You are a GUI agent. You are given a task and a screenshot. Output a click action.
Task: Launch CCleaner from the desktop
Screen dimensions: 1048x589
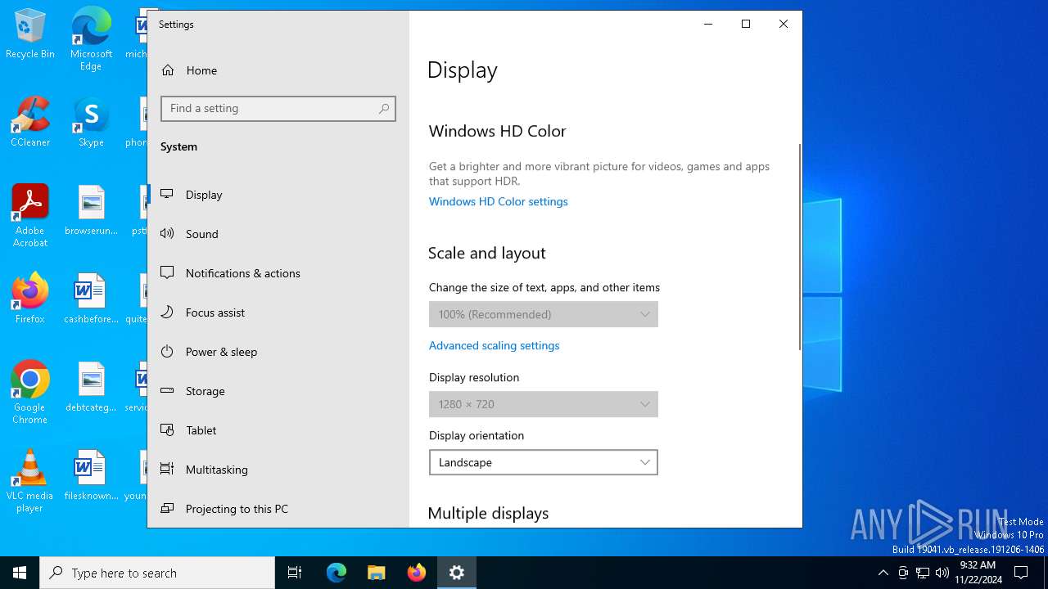tap(30, 122)
